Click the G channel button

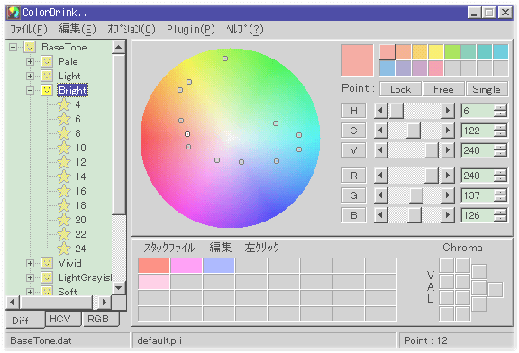point(354,195)
